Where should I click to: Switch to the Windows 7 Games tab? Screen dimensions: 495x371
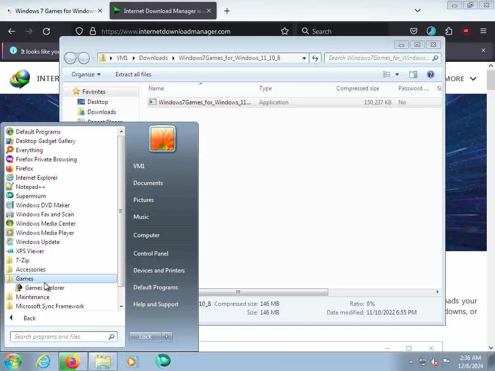[55, 11]
